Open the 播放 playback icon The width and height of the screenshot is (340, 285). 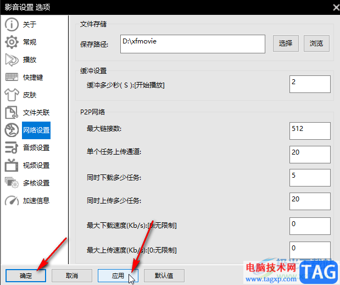pyautogui.click(x=12, y=60)
